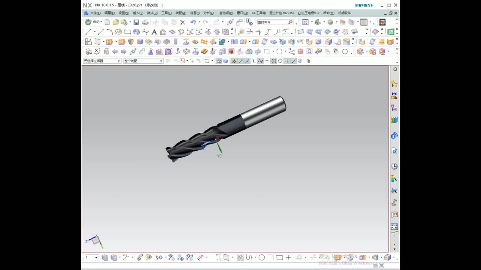Screen dimensions: 481x270
Task: Click the WCS ABS orientation icon
Action: pyautogui.click(x=88, y=51)
